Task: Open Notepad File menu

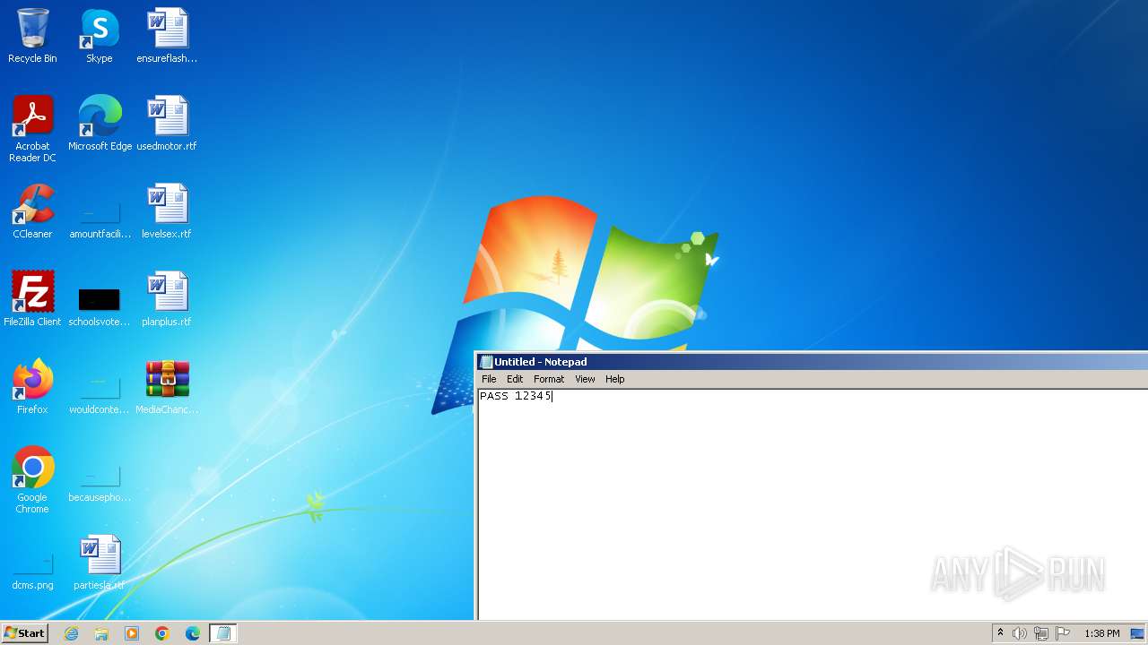Action: [489, 379]
